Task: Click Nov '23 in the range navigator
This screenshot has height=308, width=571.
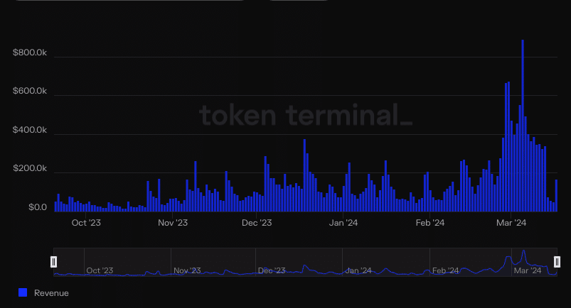Action: [x=187, y=270]
